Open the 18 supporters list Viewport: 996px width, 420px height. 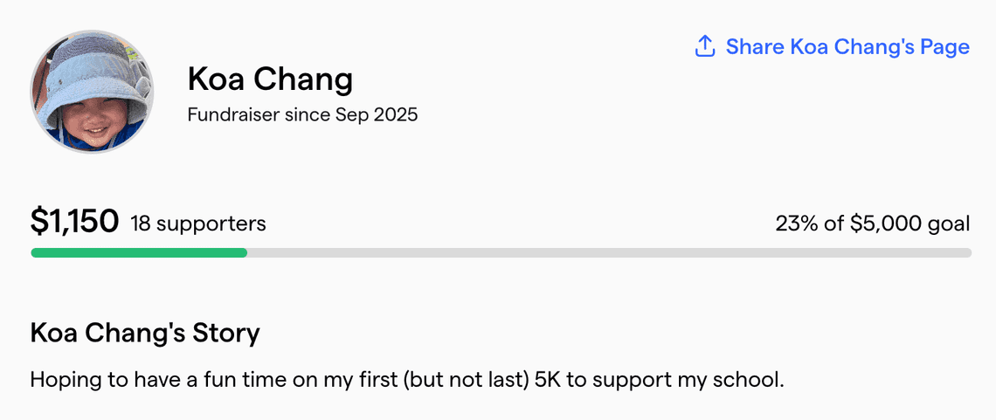198,224
